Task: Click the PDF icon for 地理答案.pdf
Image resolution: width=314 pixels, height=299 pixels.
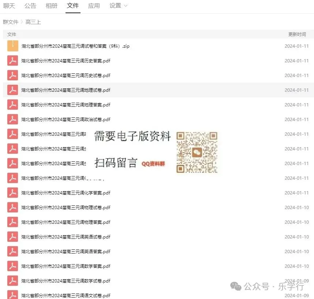Action: (12, 105)
